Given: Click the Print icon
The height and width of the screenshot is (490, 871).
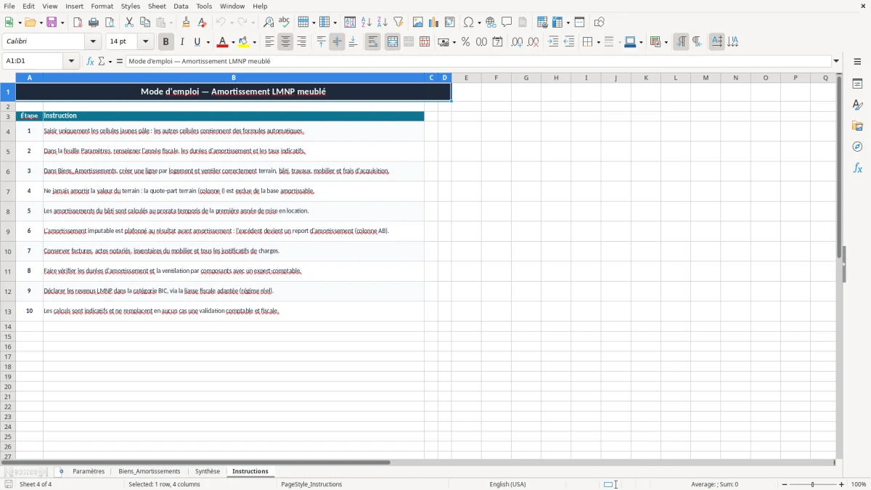Looking at the screenshot, I should 94,23.
